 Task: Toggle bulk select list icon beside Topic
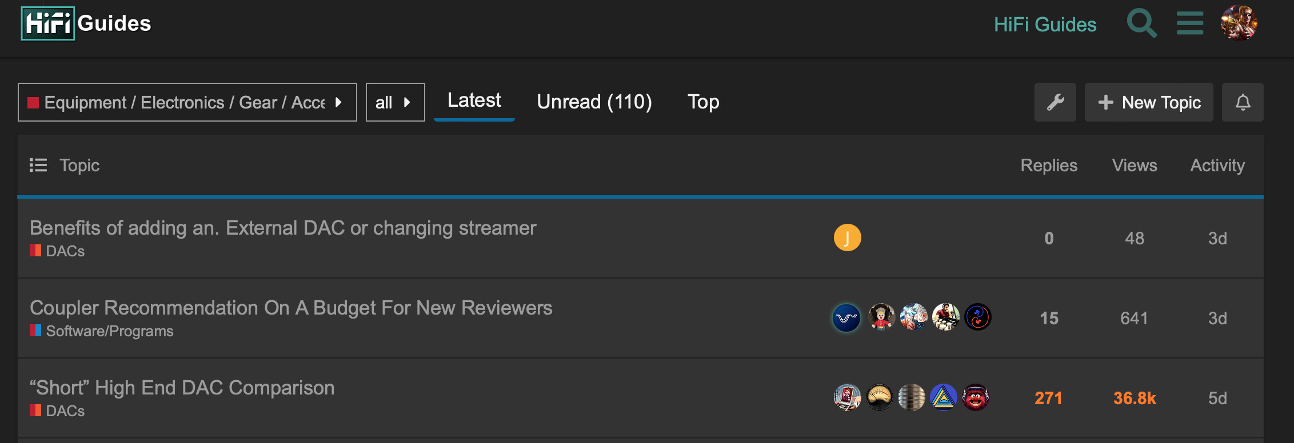pyautogui.click(x=38, y=166)
